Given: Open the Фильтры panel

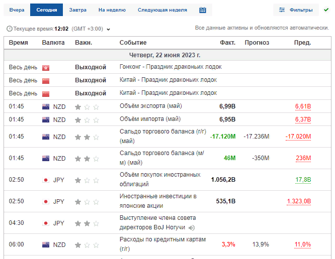Looking at the screenshot, I should pos(296,10).
